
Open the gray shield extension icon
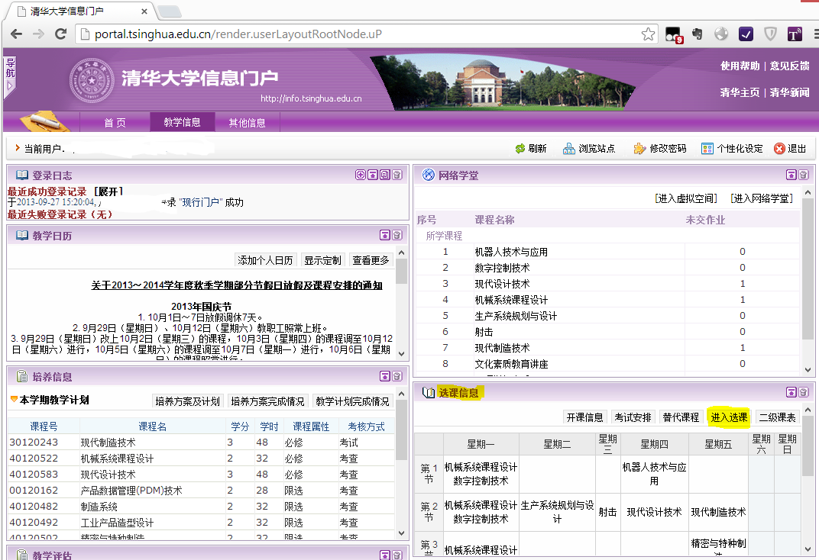point(770,34)
